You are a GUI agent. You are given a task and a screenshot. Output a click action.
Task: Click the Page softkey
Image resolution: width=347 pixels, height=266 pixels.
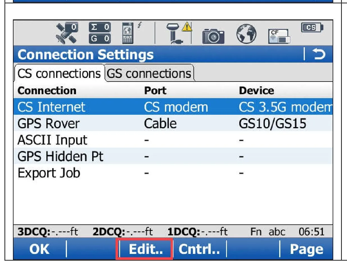click(307, 249)
